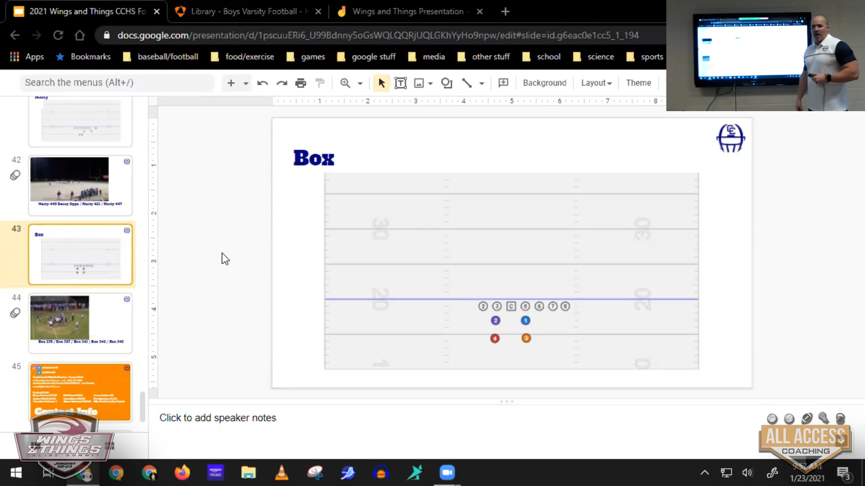Screen dimensions: 865x486
Task: Close the Wings and Things Presentation tab
Action: pos(479,12)
